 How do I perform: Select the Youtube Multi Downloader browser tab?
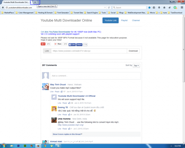point(16,2)
